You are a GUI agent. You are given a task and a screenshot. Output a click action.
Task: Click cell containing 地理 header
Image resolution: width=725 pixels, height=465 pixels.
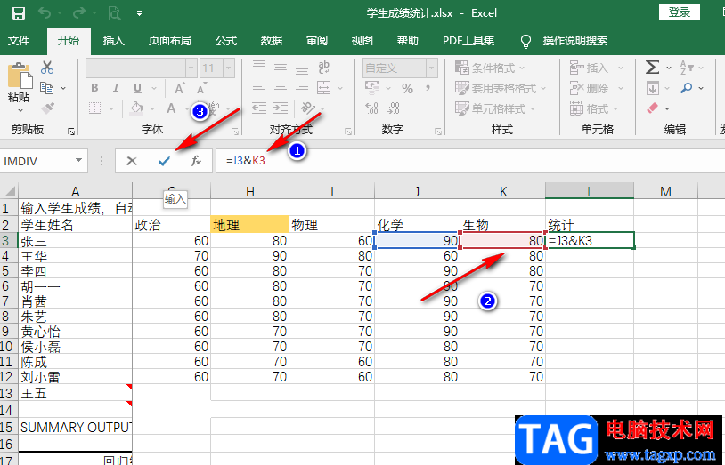(x=249, y=224)
